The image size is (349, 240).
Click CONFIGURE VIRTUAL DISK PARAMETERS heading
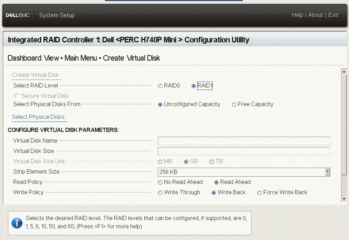tap(63, 130)
